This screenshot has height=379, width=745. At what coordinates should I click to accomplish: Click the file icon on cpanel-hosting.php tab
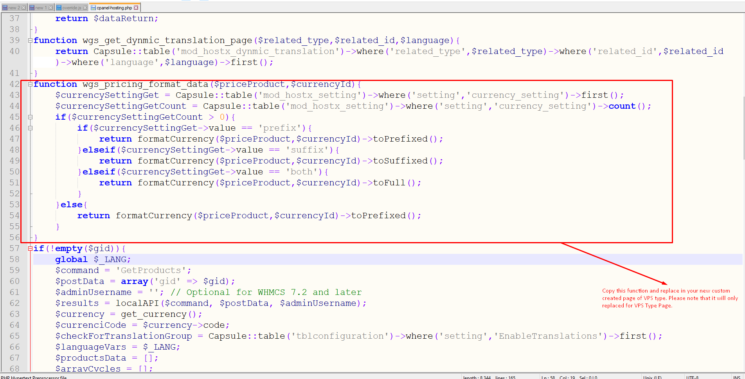coord(93,8)
